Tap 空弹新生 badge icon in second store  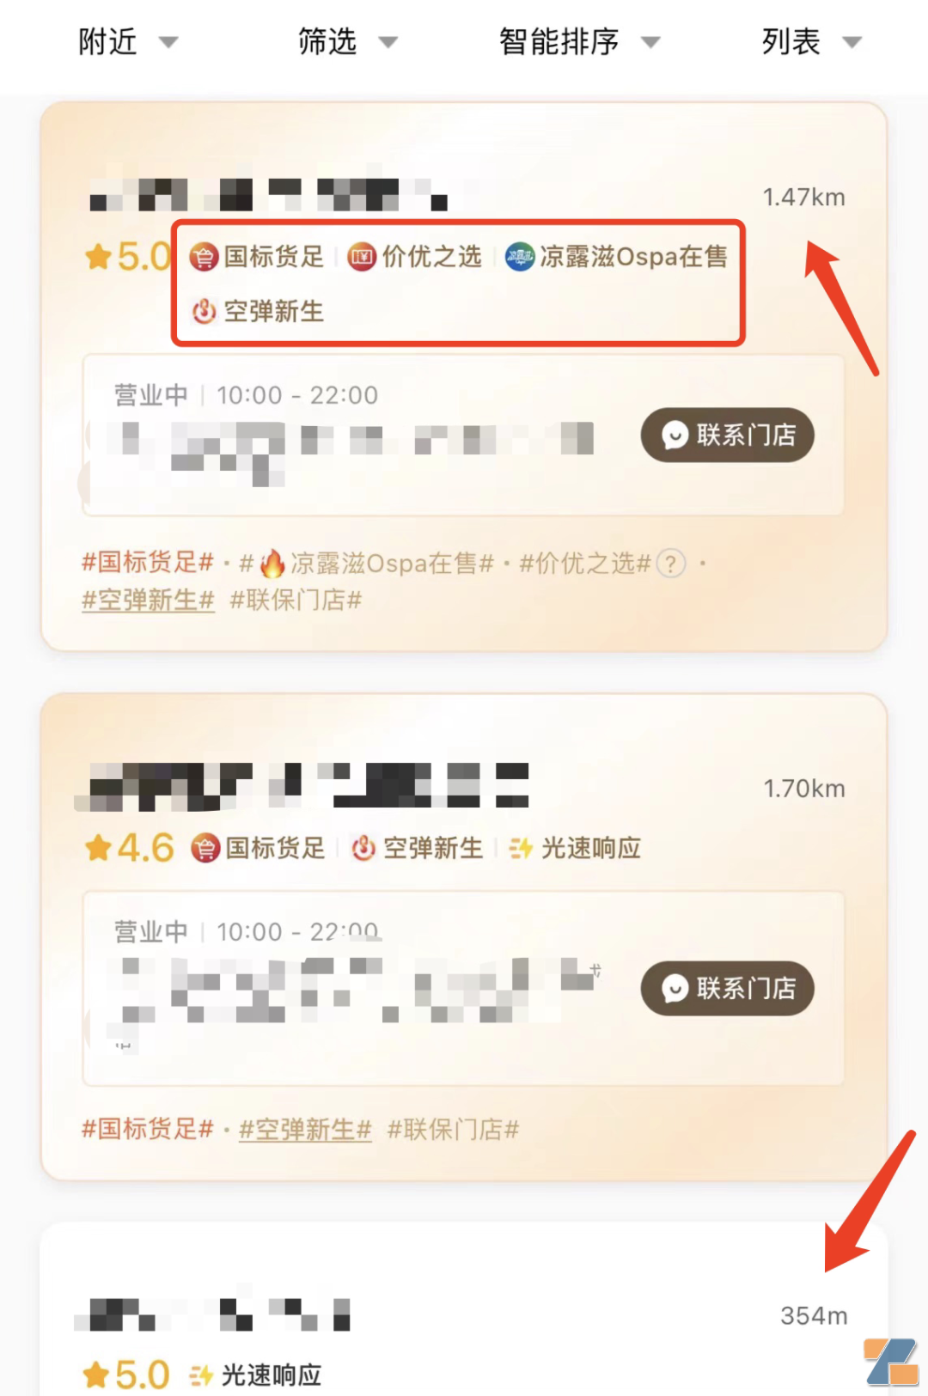tap(363, 849)
